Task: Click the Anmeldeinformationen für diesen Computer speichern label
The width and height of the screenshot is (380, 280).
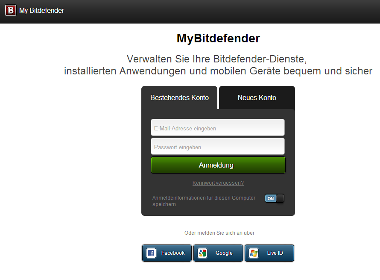Action: click(204, 201)
